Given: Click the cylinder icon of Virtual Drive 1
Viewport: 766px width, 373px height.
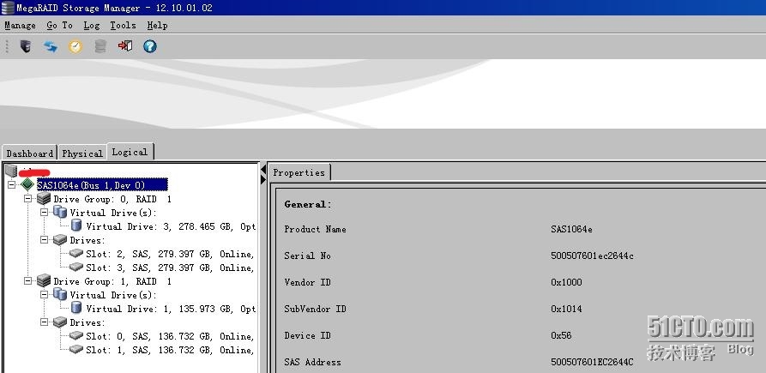Looking at the screenshot, I should (x=76, y=308).
